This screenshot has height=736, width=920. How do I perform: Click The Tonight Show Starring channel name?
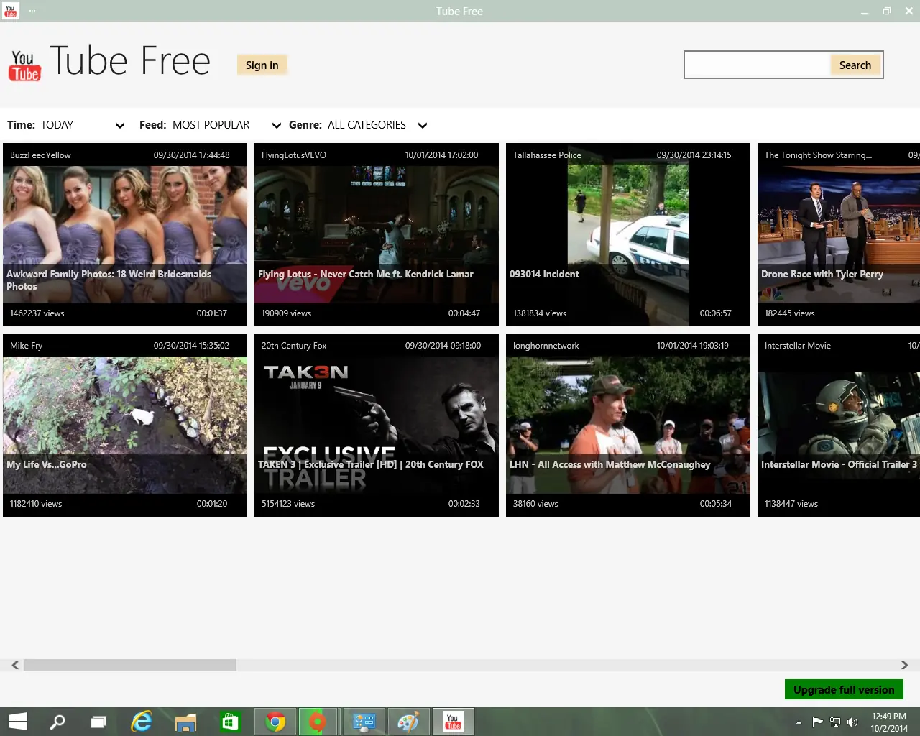click(x=818, y=155)
